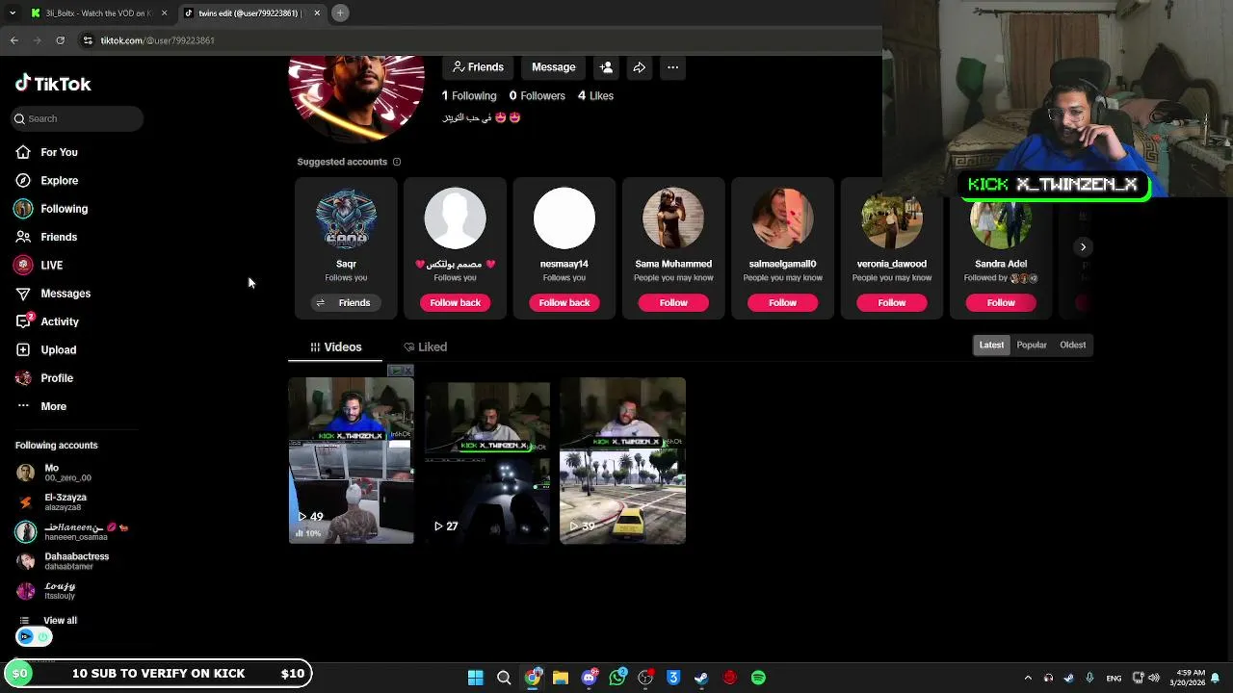Open a new browser tab
This screenshot has width=1233, height=693.
(x=340, y=13)
